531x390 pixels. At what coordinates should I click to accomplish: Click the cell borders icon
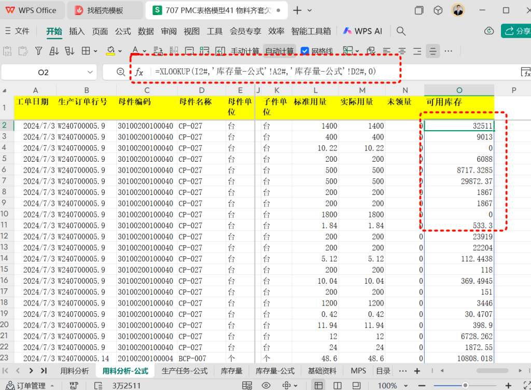[86, 51]
